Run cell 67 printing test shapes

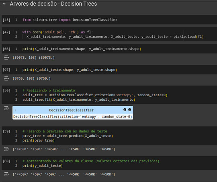[6, 70]
